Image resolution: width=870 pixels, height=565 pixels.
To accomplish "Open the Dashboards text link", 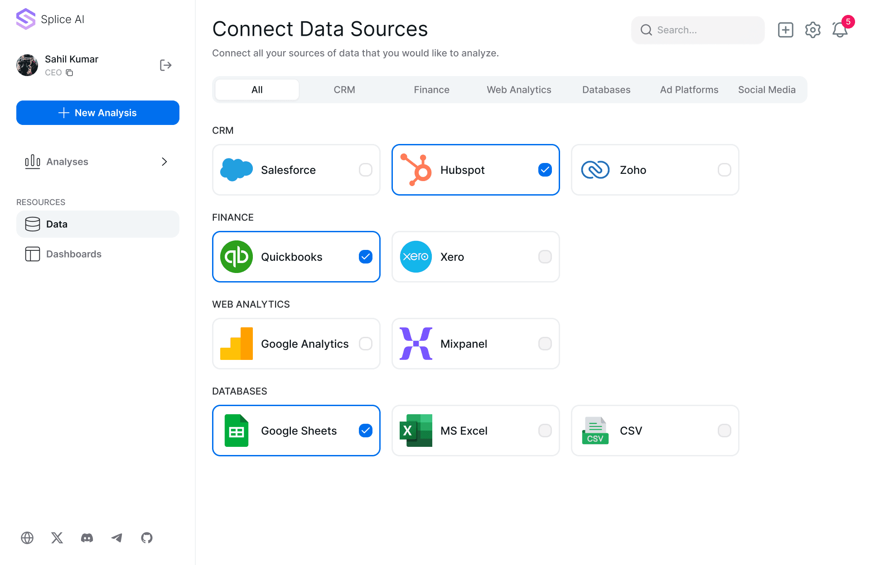I will pyautogui.click(x=74, y=254).
